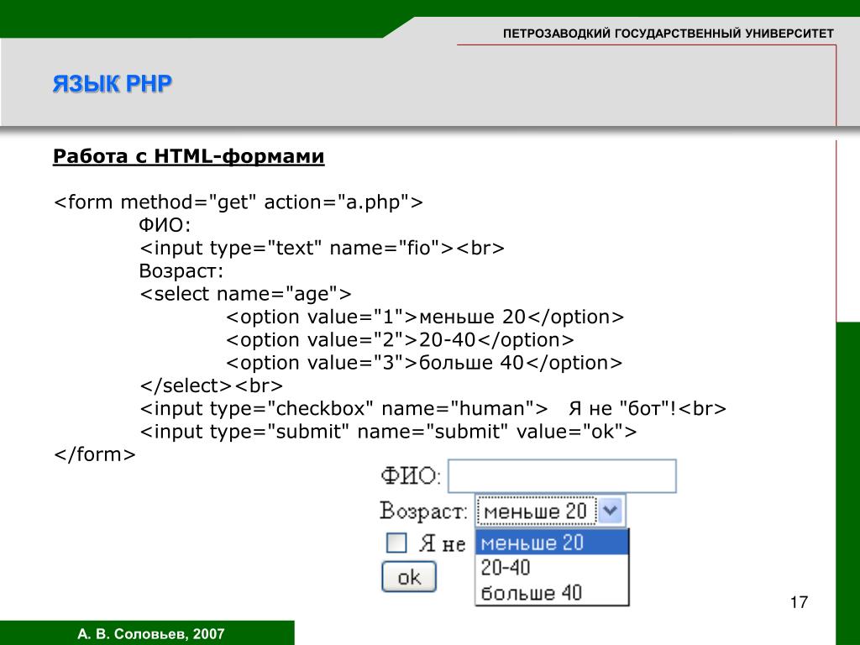The image size is (860, 645).
Task: Click the select name="age" code line
Action: 245,294
